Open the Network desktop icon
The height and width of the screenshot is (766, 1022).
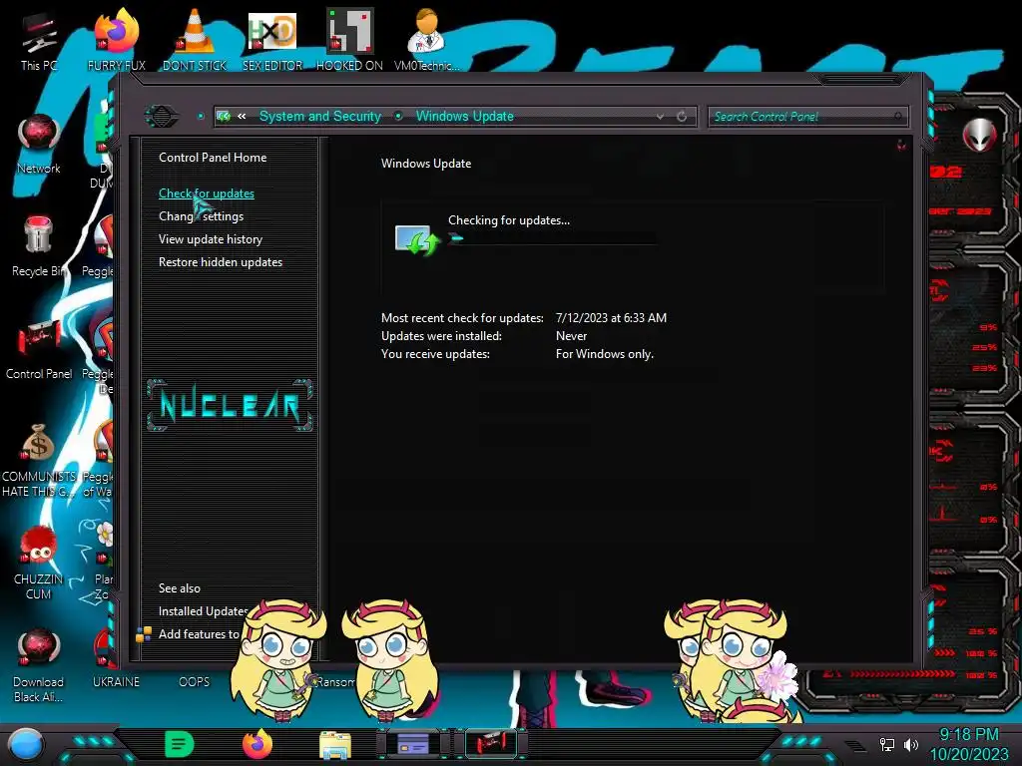(x=39, y=144)
